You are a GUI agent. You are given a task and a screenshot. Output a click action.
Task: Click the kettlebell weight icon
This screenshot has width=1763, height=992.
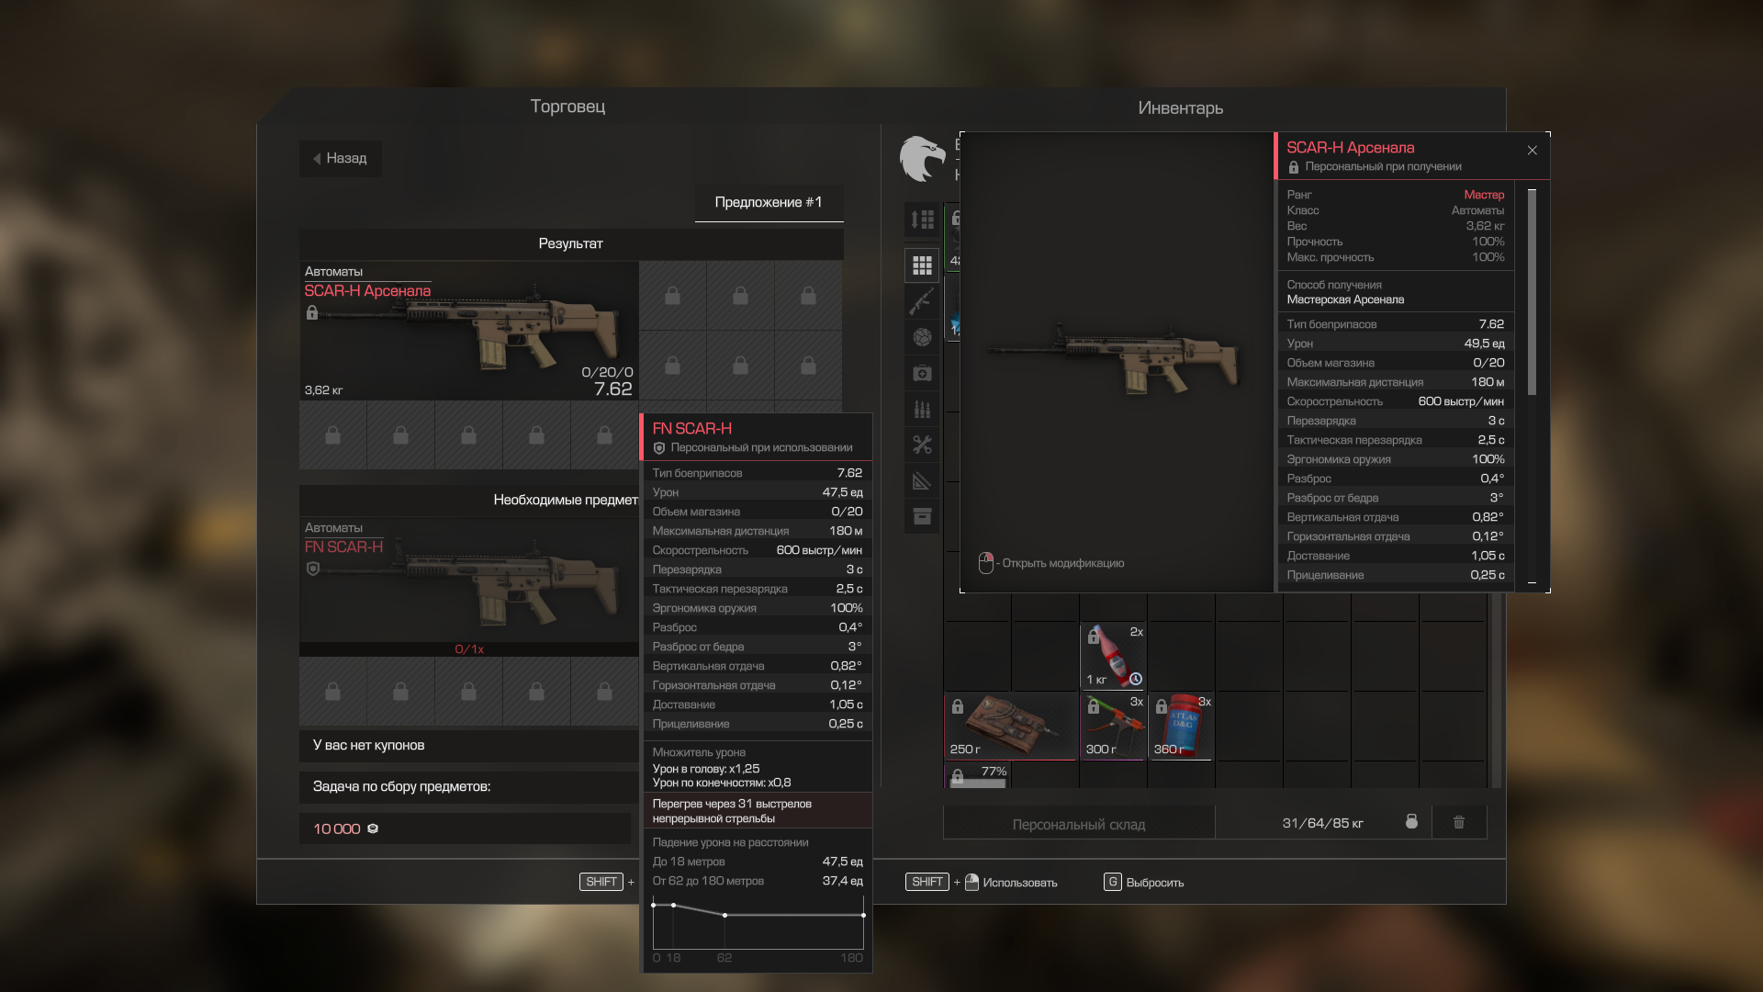1411,821
